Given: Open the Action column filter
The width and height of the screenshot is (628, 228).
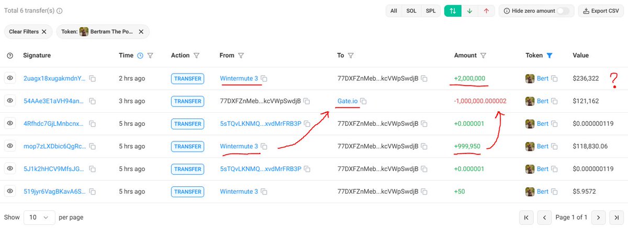Looking at the screenshot, I should coord(197,55).
